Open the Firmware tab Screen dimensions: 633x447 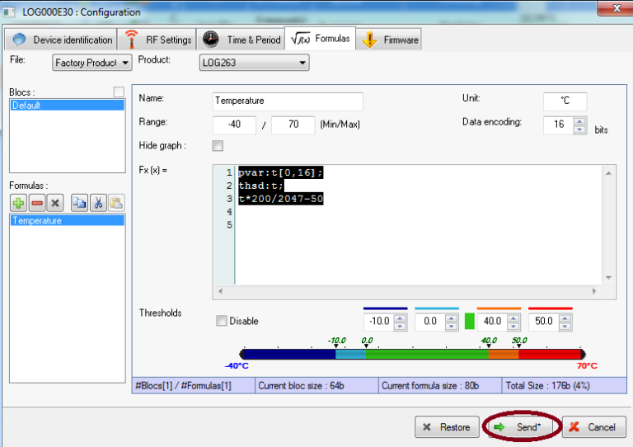389,39
